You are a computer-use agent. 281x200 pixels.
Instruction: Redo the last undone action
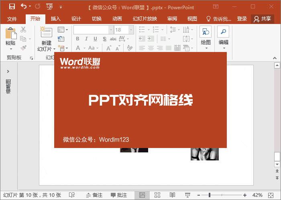pyautogui.click(x=38, y=6)
